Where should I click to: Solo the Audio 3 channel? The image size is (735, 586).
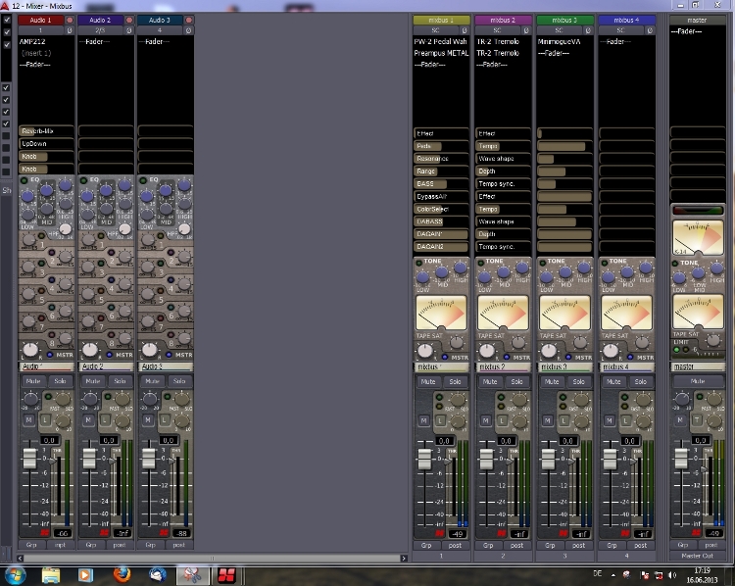[x=179, y=381]
